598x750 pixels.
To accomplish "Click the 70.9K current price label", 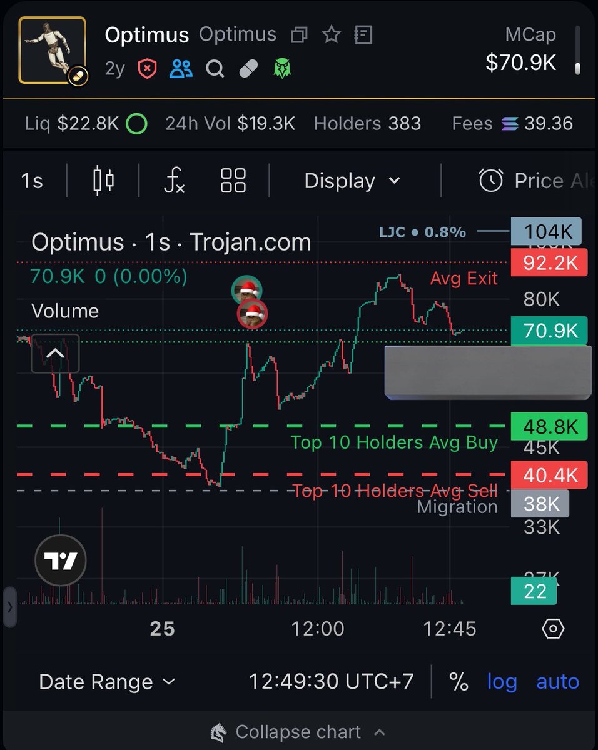I will 549,331.
